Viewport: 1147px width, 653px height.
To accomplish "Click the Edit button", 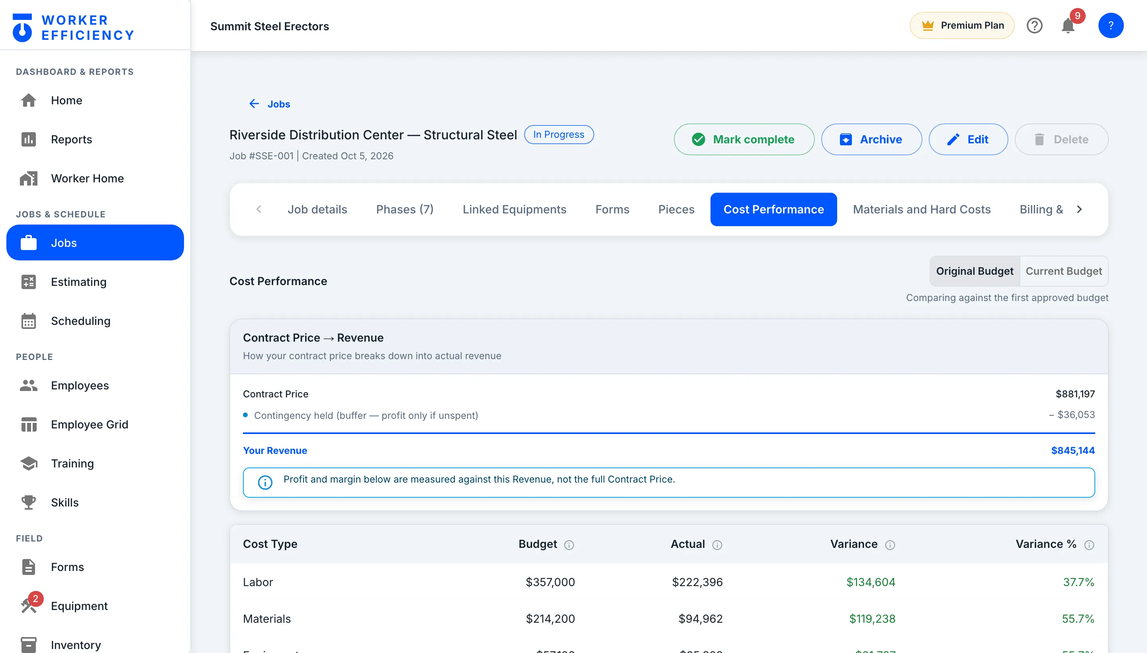I will pos(968,139).
